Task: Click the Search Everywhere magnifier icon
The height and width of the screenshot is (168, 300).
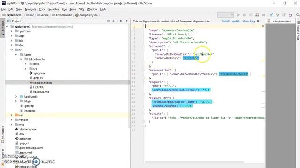Action: click(x=298, y=15)
